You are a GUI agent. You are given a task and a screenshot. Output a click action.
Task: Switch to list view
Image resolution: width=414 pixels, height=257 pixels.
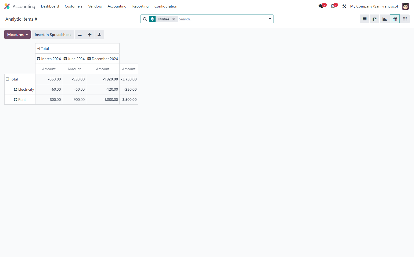365,19
